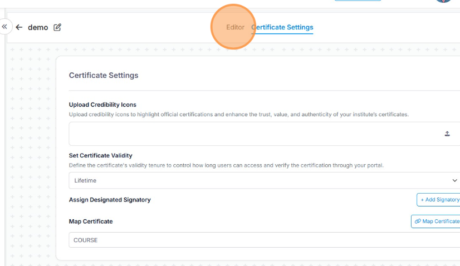460x266 pixels.
Task: Click the Map Certificate button label
Action: 441,221
